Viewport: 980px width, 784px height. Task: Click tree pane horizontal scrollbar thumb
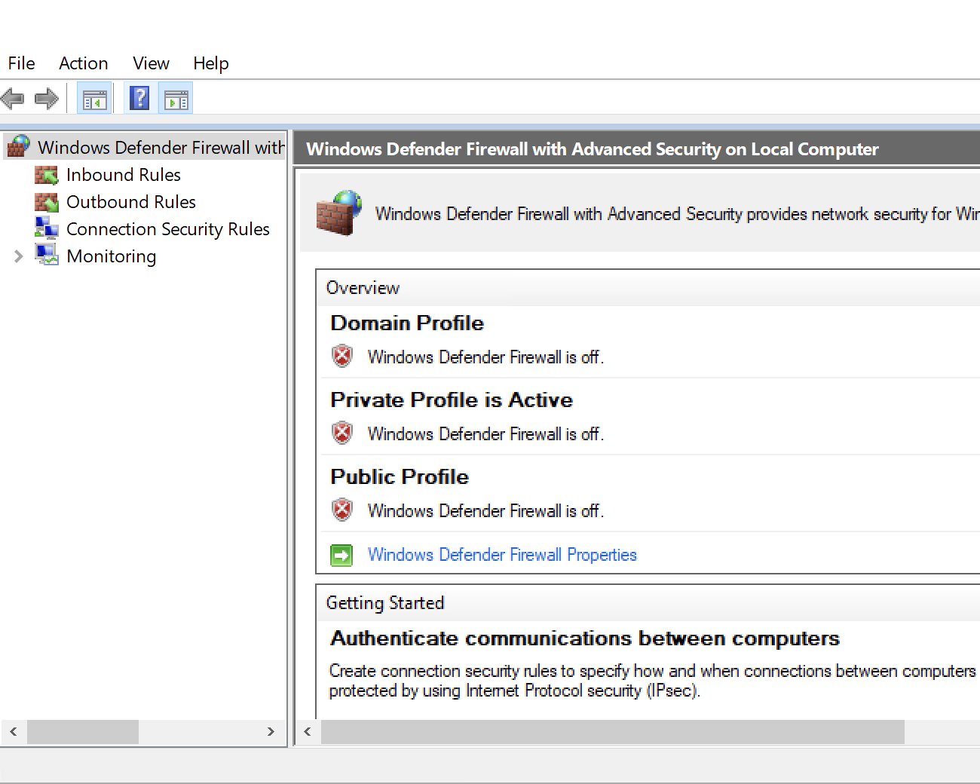[x=83, y=732]
